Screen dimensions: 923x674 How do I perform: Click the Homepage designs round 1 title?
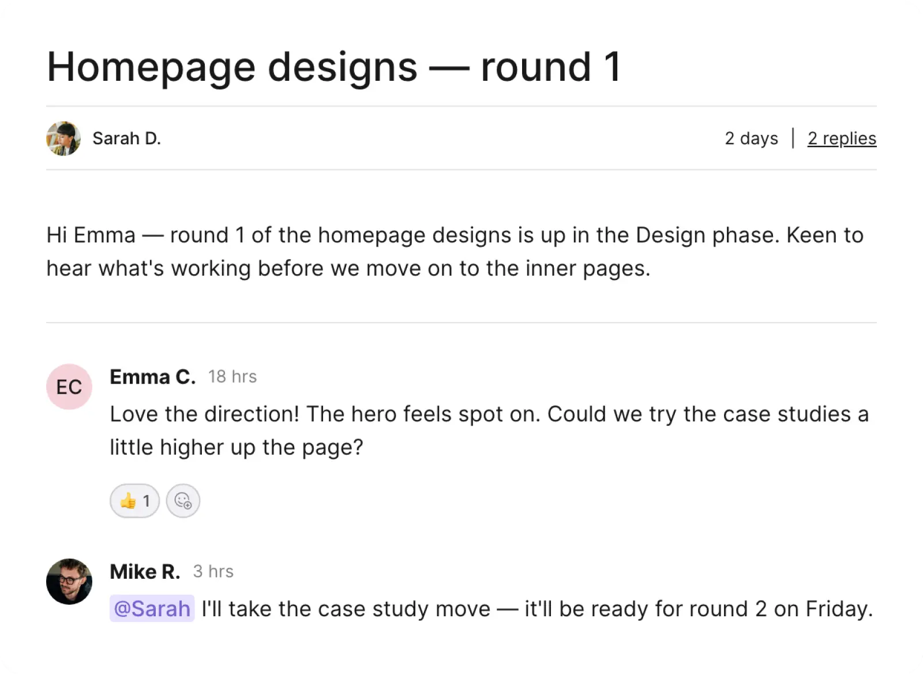pyautogui.click(x=334, y=67)
